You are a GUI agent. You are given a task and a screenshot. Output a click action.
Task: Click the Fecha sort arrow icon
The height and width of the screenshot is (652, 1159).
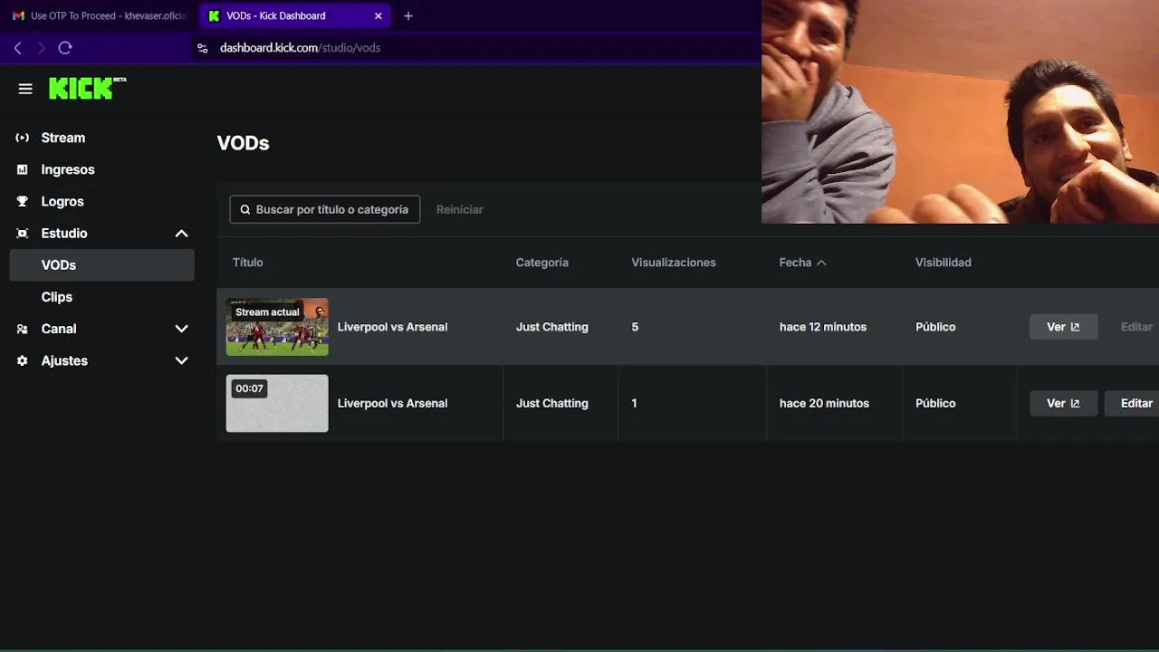tap(821, 263)
